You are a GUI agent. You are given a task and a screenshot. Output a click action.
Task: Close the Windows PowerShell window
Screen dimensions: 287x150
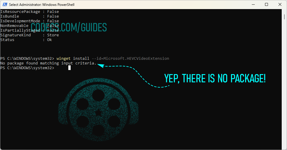(280, 4)
